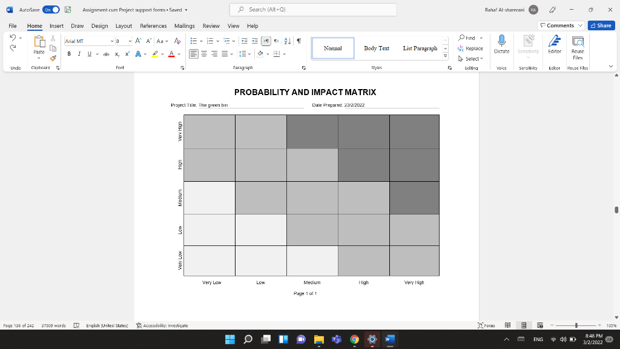The image size is (620, 349).
Task: Open the font size dropdown
Action: click(x=130, y=41)
